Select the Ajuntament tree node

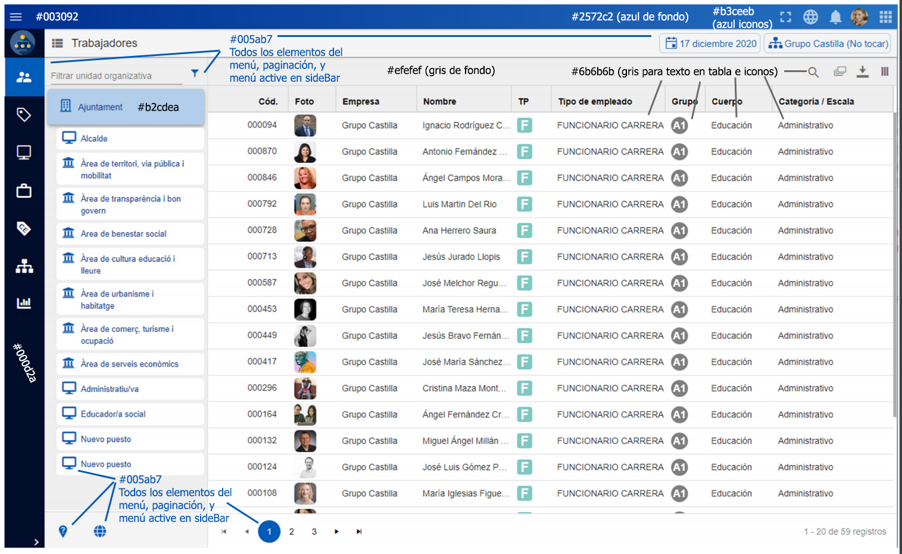tap(126, 107)
